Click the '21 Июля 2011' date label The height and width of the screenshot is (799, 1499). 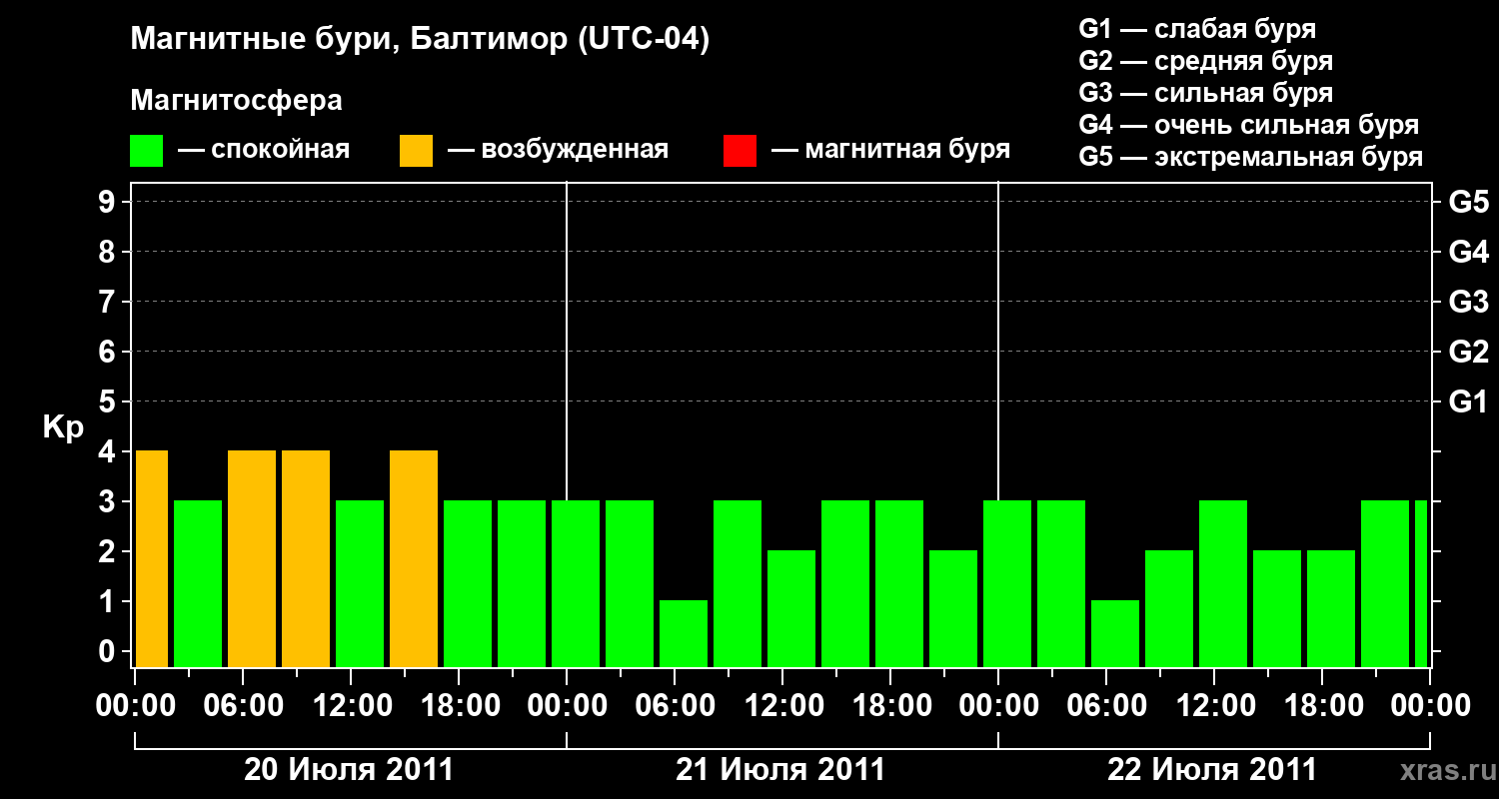coord(780,770)
